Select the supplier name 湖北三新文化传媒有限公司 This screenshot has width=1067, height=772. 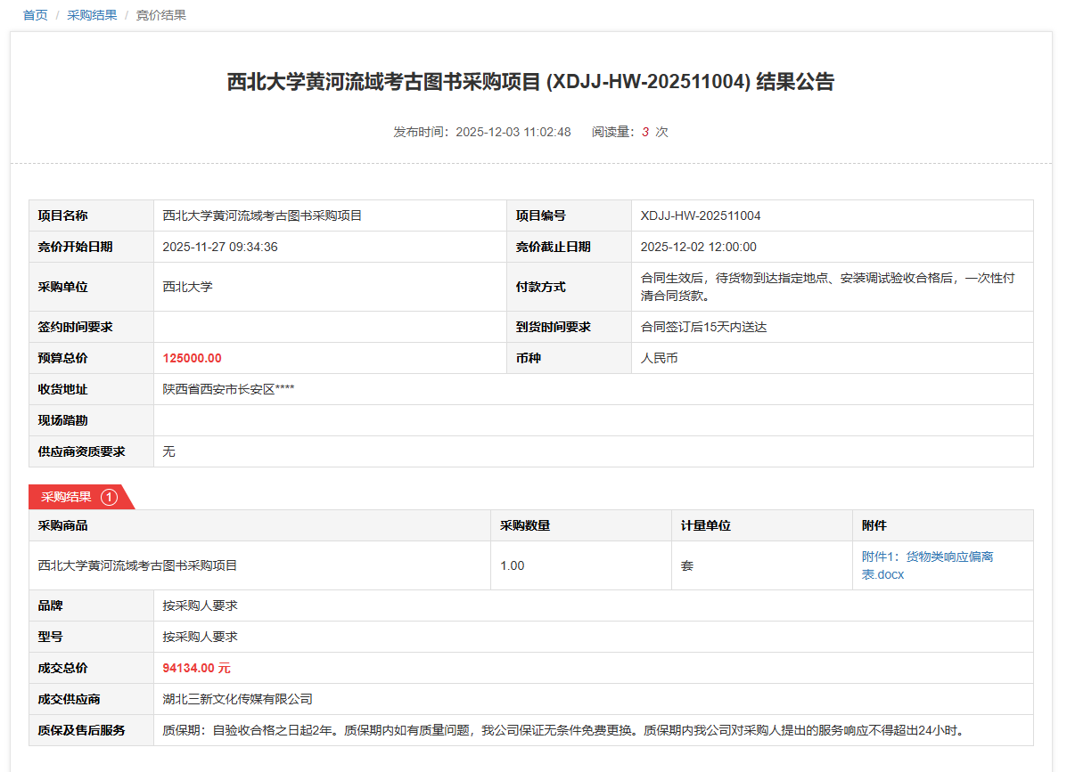[237, 699]
